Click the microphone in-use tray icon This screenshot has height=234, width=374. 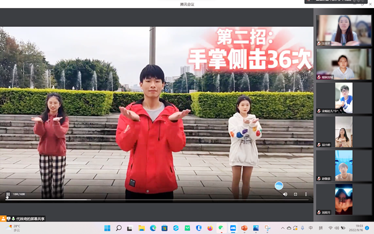pyautogui.click(x=302, y=228)
